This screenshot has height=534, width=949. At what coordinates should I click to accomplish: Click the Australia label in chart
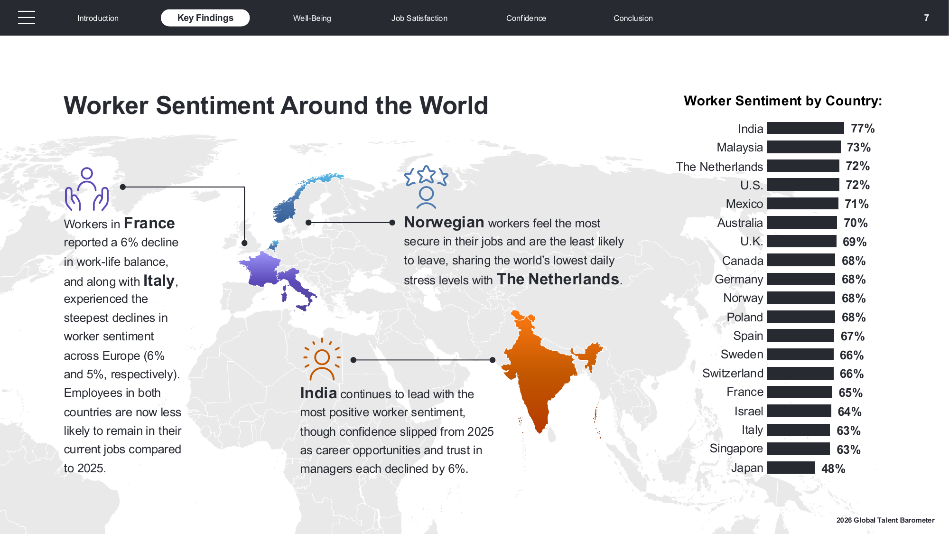click(x=740, y=223)
